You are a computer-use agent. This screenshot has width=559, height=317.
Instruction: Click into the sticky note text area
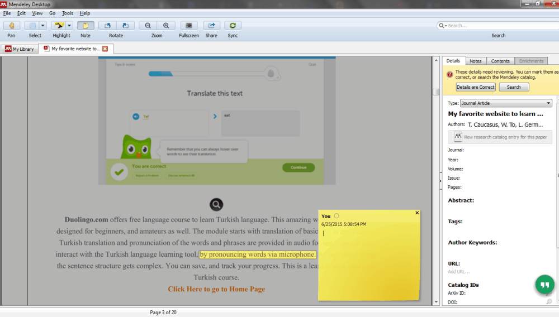point(368,263)
